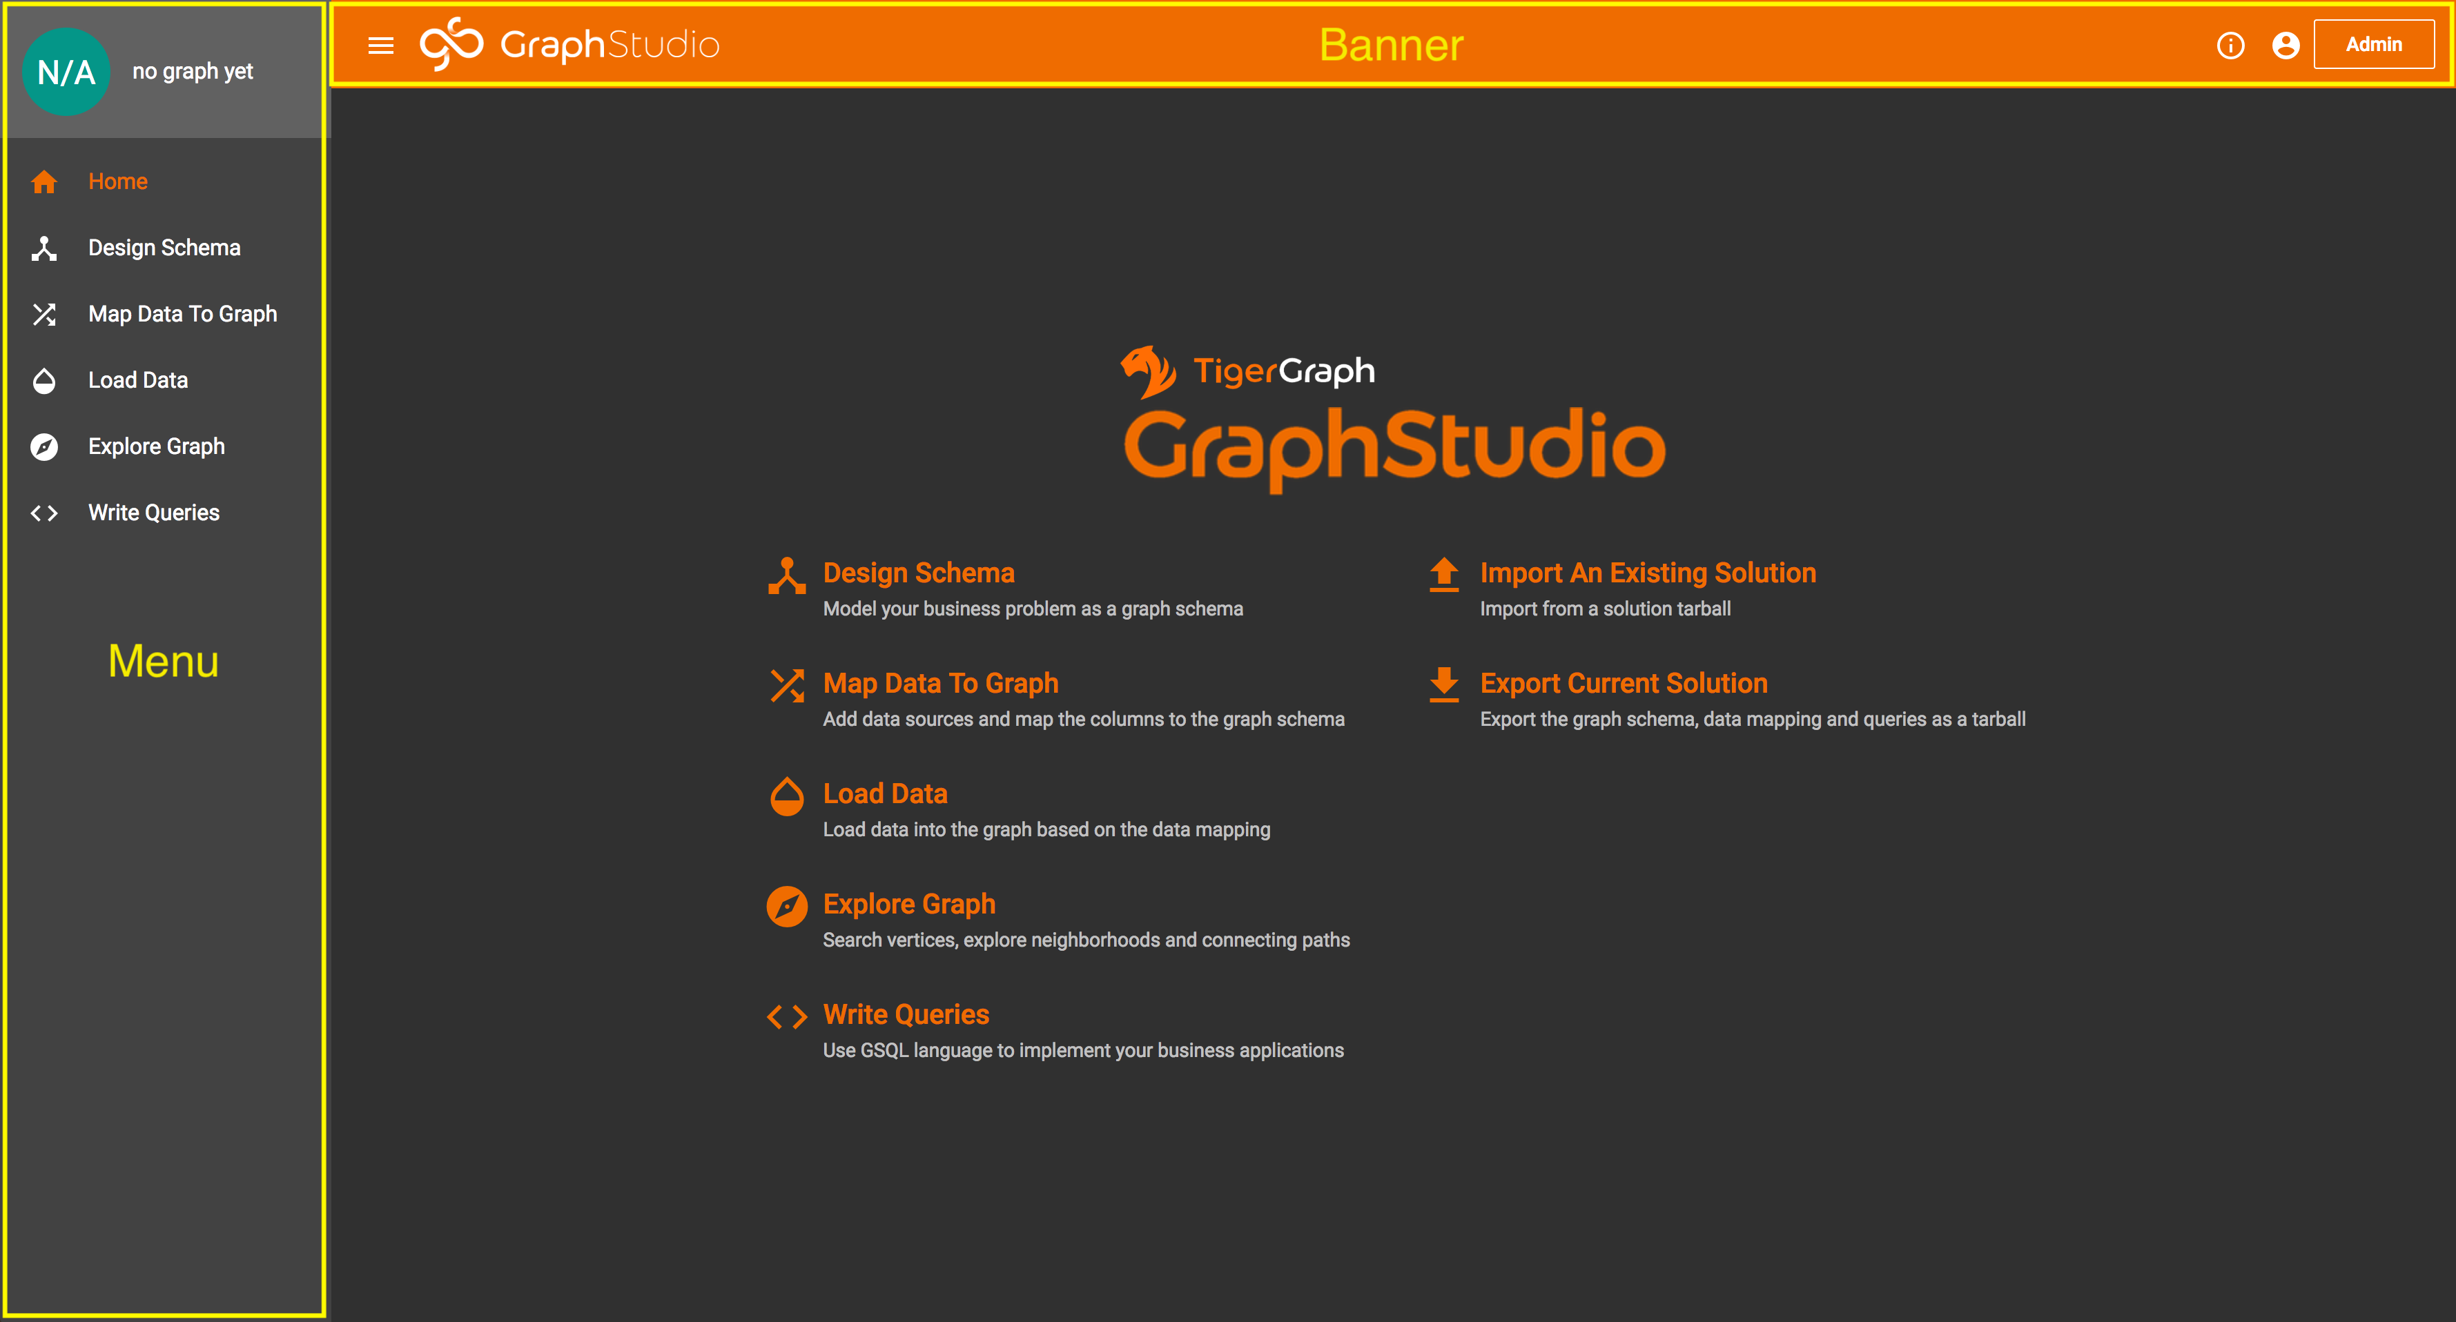
Task: Click the Import upload arrow icon
Action: click(1445, 575)
